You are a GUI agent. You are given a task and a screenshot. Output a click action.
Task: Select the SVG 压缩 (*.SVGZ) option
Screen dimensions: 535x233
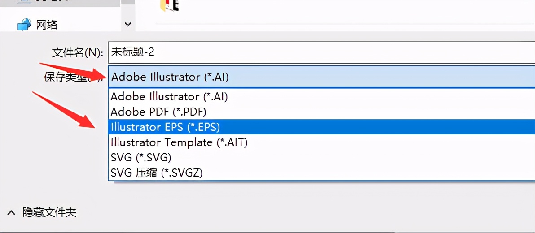click(x=156, y=173)
